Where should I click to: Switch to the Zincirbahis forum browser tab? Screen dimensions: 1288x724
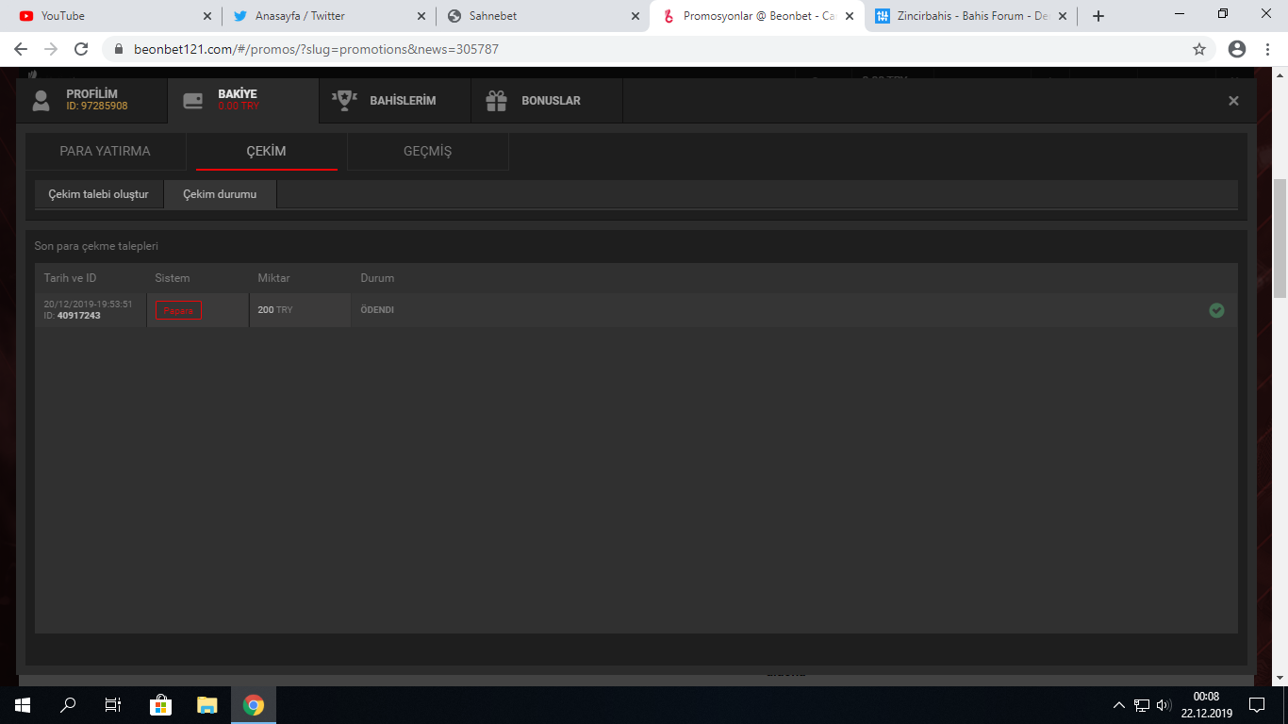pyautogui.click(x=971, y=16)
